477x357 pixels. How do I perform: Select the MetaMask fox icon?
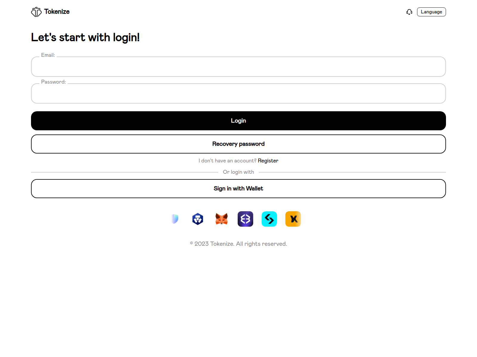[x=222, y=219]
